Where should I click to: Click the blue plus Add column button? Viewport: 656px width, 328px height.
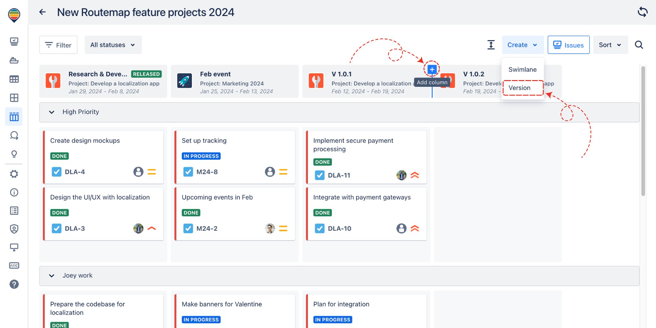tap(432, 70)
